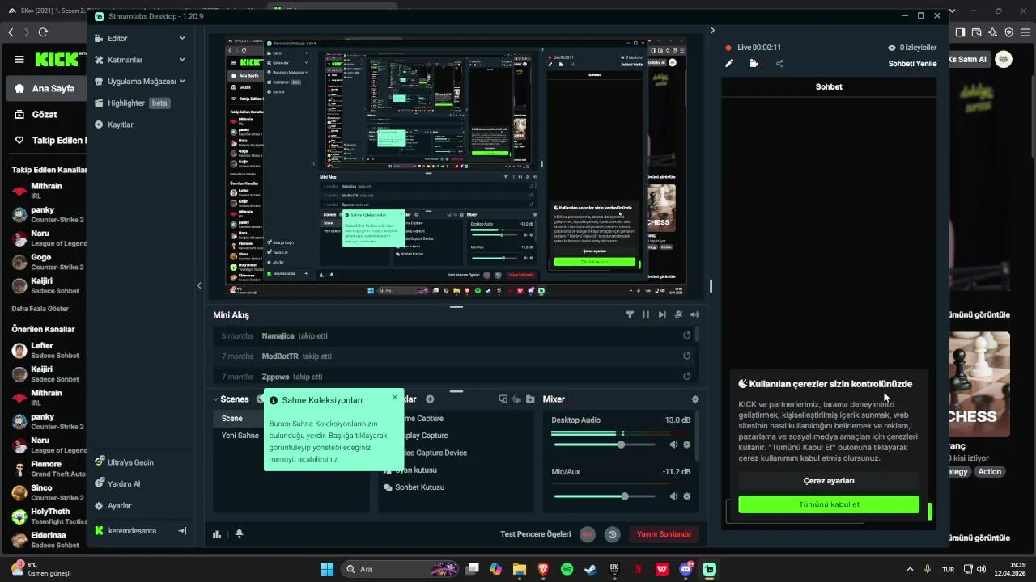Toggle the Mini Akış mute alerts icon
The width and height of the screenshot is (1036, 582).
(x=678, y=314)
